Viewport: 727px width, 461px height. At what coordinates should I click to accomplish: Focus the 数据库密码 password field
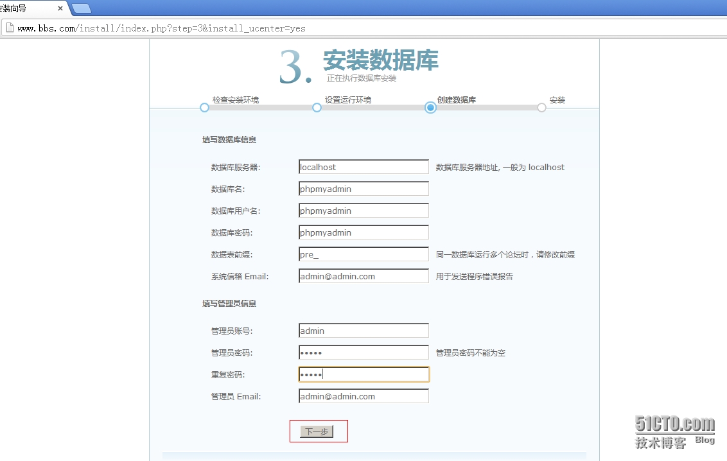point(363,232)
